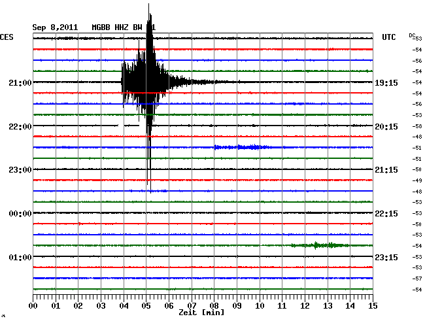Click the 23:15 UTC time label
Viewport: 425px width, 323px height.
[386, 257]
